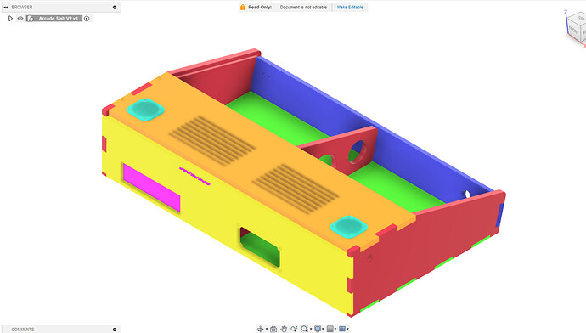The height and width of the screenshot is (333, 586).
Task: Click the Grid and Snaps icon
Action: (330, 329)
